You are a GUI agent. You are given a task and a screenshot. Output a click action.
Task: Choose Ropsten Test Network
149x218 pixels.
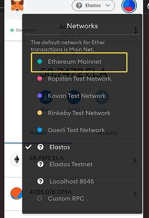82,79
